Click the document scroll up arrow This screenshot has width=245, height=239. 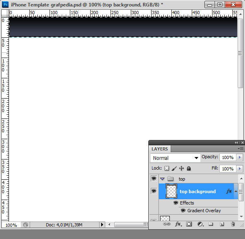(240, 14)
